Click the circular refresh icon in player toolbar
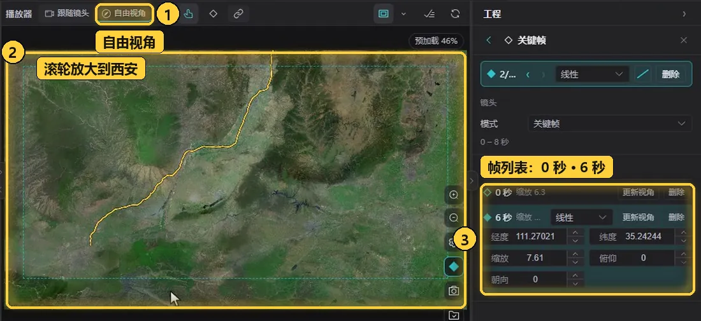 tap(455, 14)
